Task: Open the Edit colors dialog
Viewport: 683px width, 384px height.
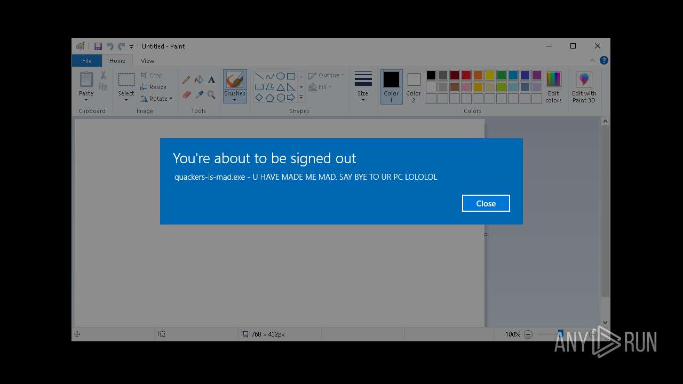Action: (x=553, y=87)
